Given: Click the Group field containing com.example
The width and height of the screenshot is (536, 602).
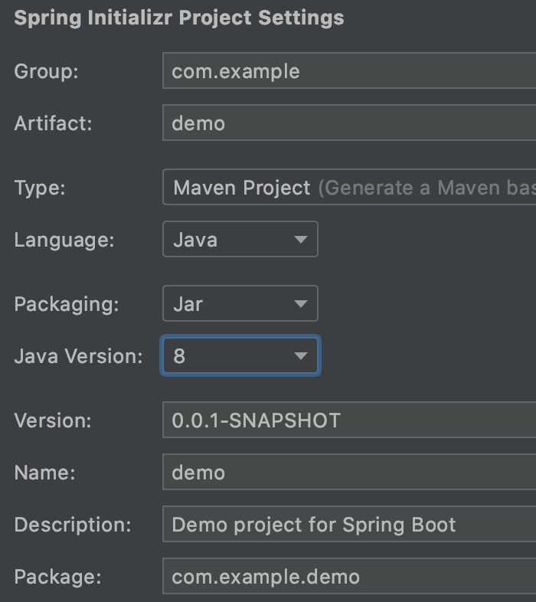Looking at the screenshot, I should pyautogui.click(x=349, y=71).
